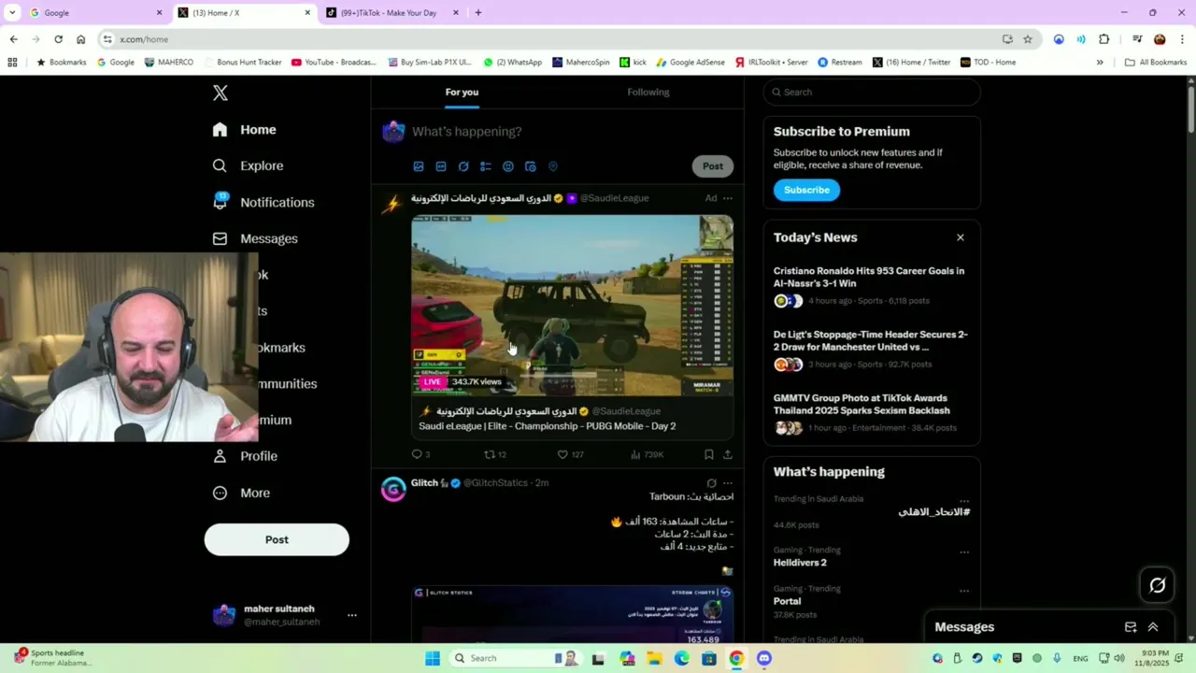Open the De Ligt Stoppage-Time Header story
Viewport: 1196px width, 673px height.
872,350
